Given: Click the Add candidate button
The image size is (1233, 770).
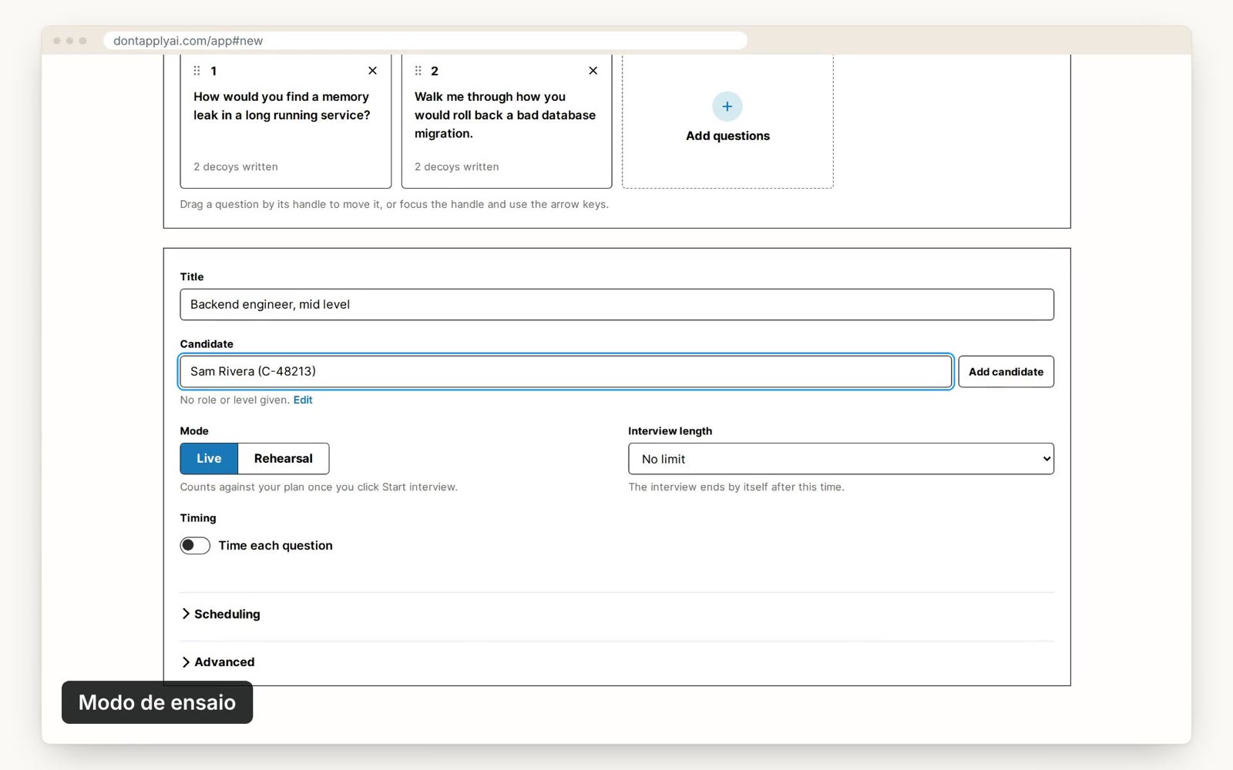Looking at the screenshot, I should 1006,371.
